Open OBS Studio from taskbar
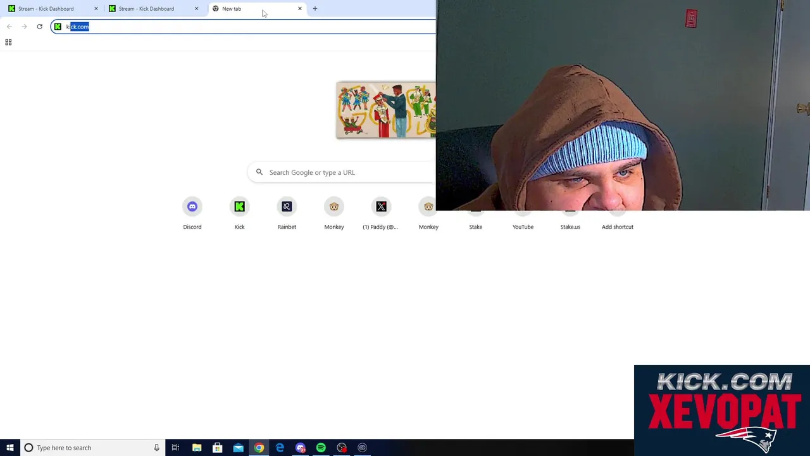810x456 pixels. pyautogui.click(x=342, y=448)
